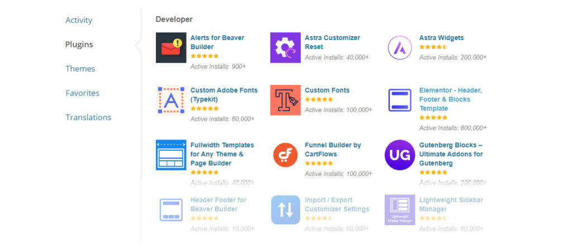The image size is (572, 248).
Task: Open Gutenberg Blocks – Ultimate Addons link
Action: click(x=451, y=154)
